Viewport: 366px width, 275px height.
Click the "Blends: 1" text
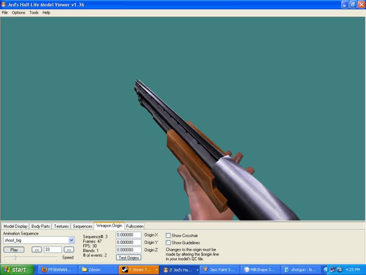click(x=91, y=251)
